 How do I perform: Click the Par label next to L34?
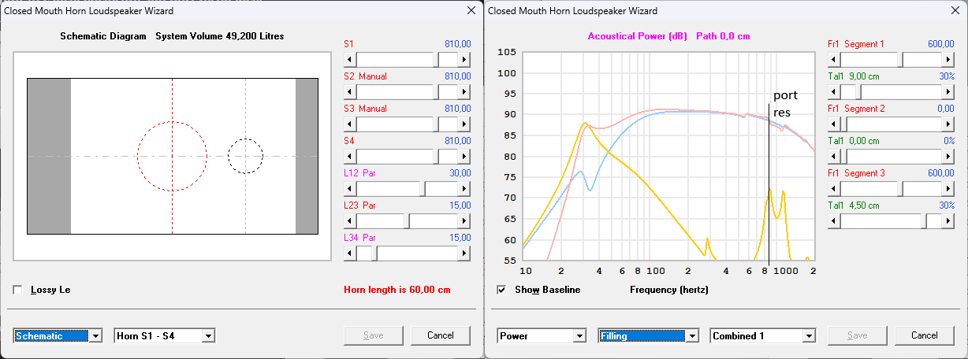(369, 238)
